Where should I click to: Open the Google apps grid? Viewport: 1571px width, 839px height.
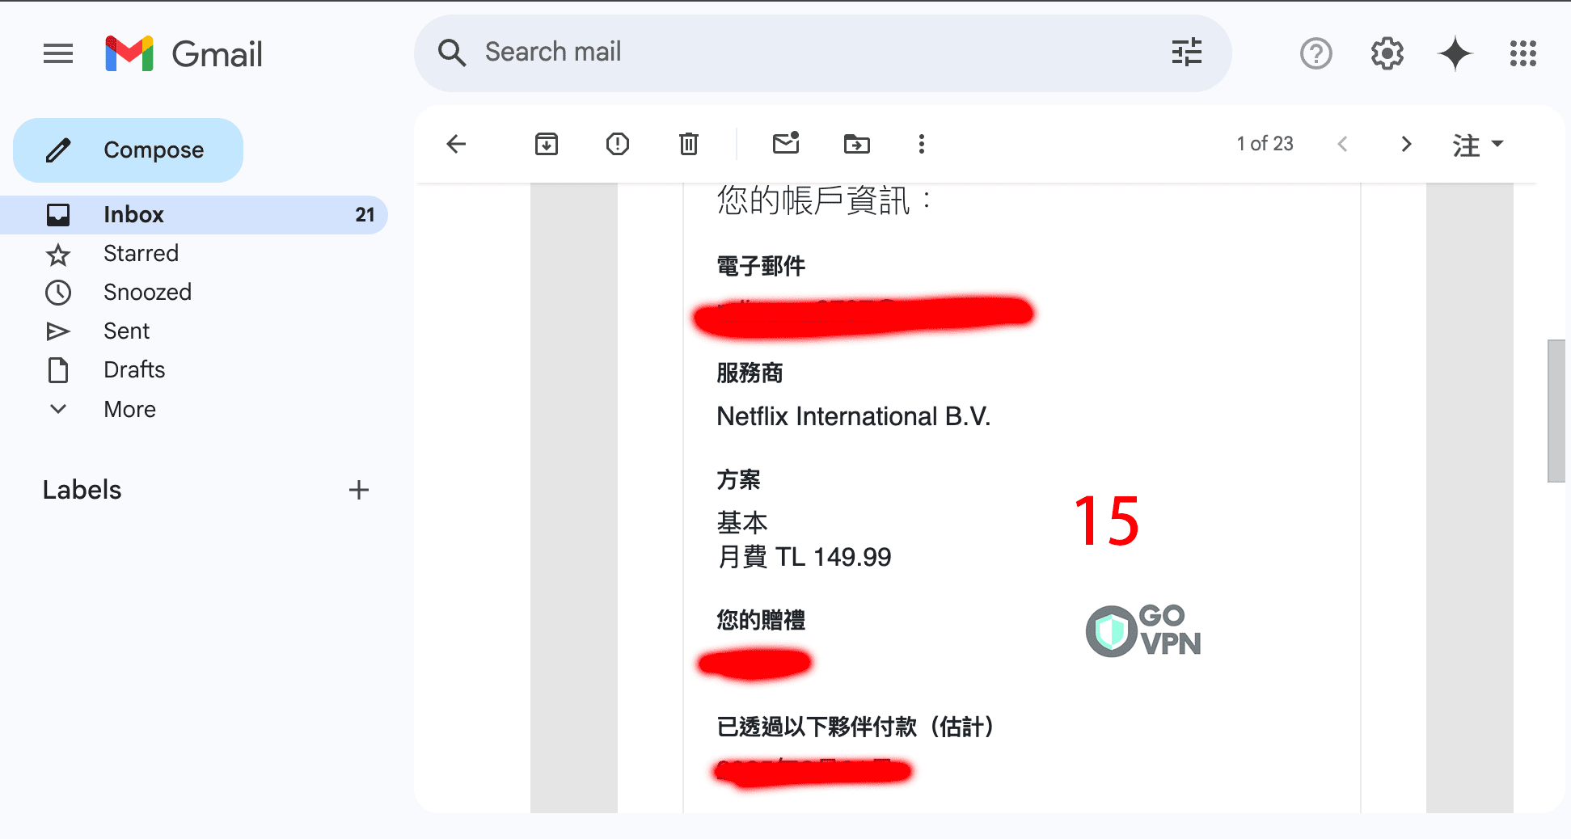click(1522, 53)
